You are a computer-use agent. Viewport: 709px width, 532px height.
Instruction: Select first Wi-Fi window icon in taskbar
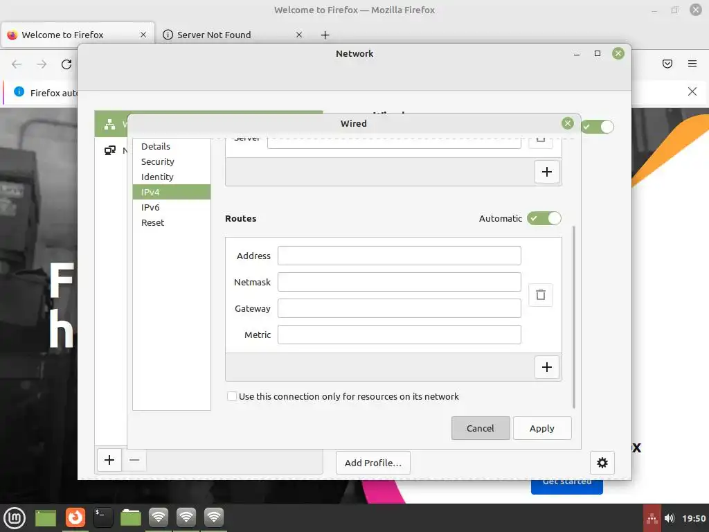pos(159,518)
